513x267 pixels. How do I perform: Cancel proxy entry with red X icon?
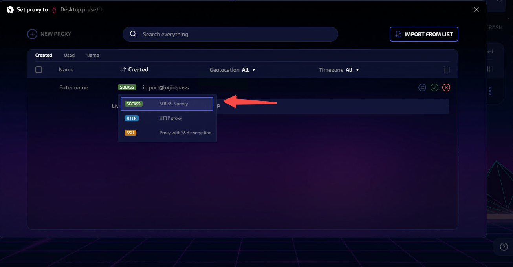click(x=446, y=87)
